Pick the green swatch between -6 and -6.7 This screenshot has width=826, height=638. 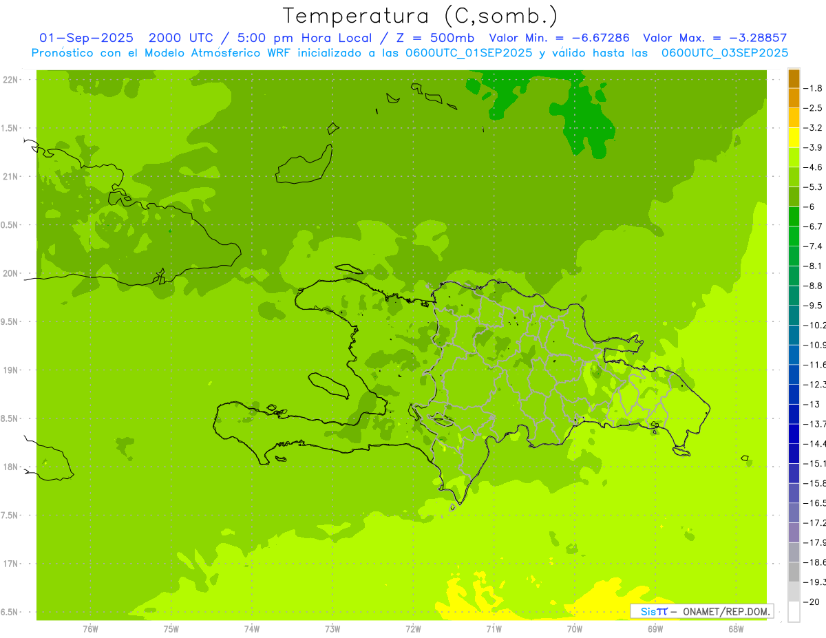point(794,216)
